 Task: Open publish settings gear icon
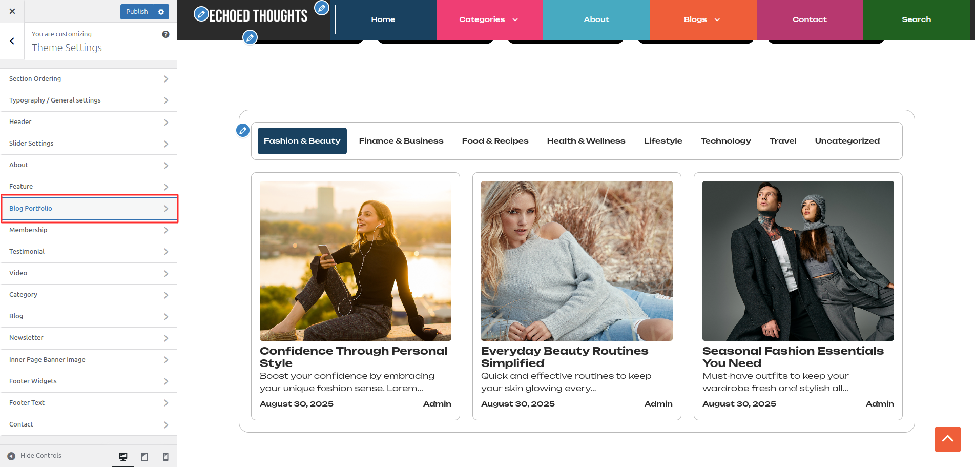pyautogui.click(x=161, y=12)
